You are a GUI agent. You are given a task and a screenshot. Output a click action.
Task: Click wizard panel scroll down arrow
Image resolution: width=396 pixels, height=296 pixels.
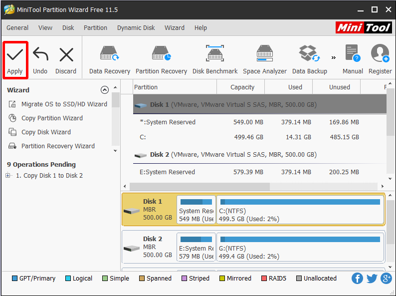pyautogui.click(x=115, y=151)
